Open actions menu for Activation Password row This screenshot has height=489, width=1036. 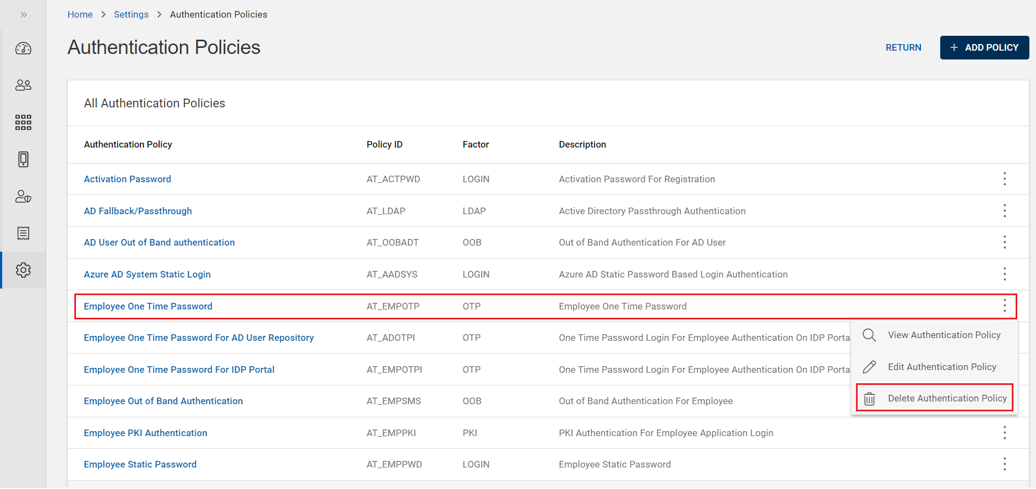[x=1004, y=179]
